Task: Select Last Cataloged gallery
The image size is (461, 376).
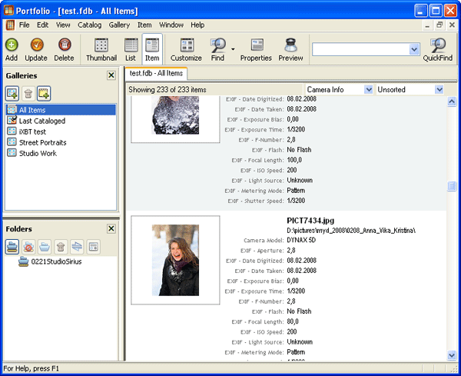Action: coord(42,121)
